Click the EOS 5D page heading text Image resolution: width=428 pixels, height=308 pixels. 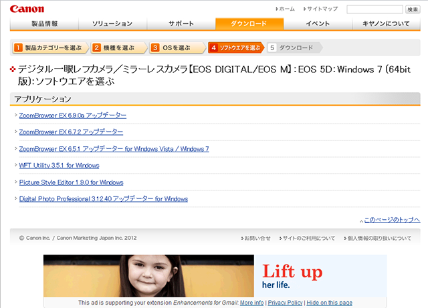214,75
